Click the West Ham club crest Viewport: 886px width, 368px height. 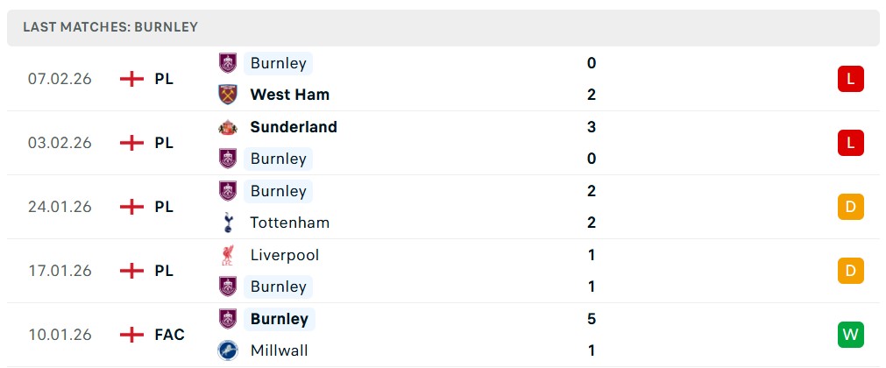(228, 95)
